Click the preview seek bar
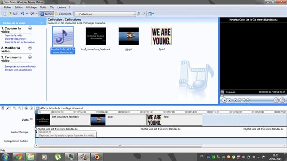The width and height of the screenshot is (287, 161). pos(253,96)
